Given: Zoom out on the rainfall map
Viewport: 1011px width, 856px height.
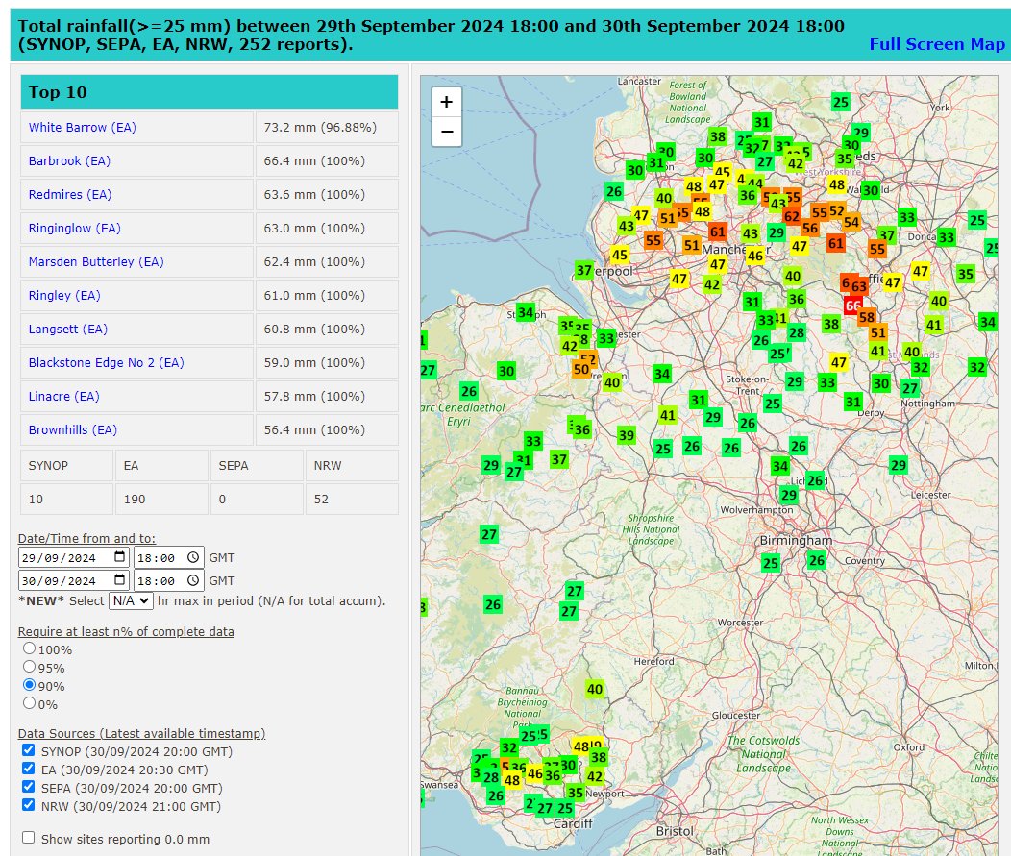Looking at the screenshot, I should pyautogui.click(x=446, y=132).
